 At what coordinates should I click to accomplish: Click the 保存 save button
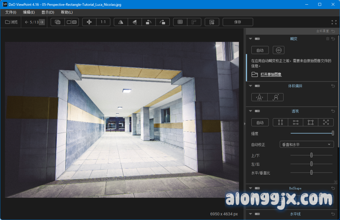pyautogui.click(x=238, y=22)
